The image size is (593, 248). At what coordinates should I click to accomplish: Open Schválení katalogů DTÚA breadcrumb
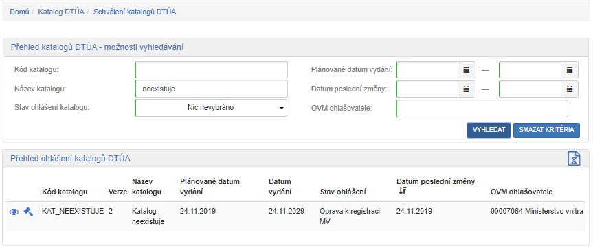click(x=135, y=12)
